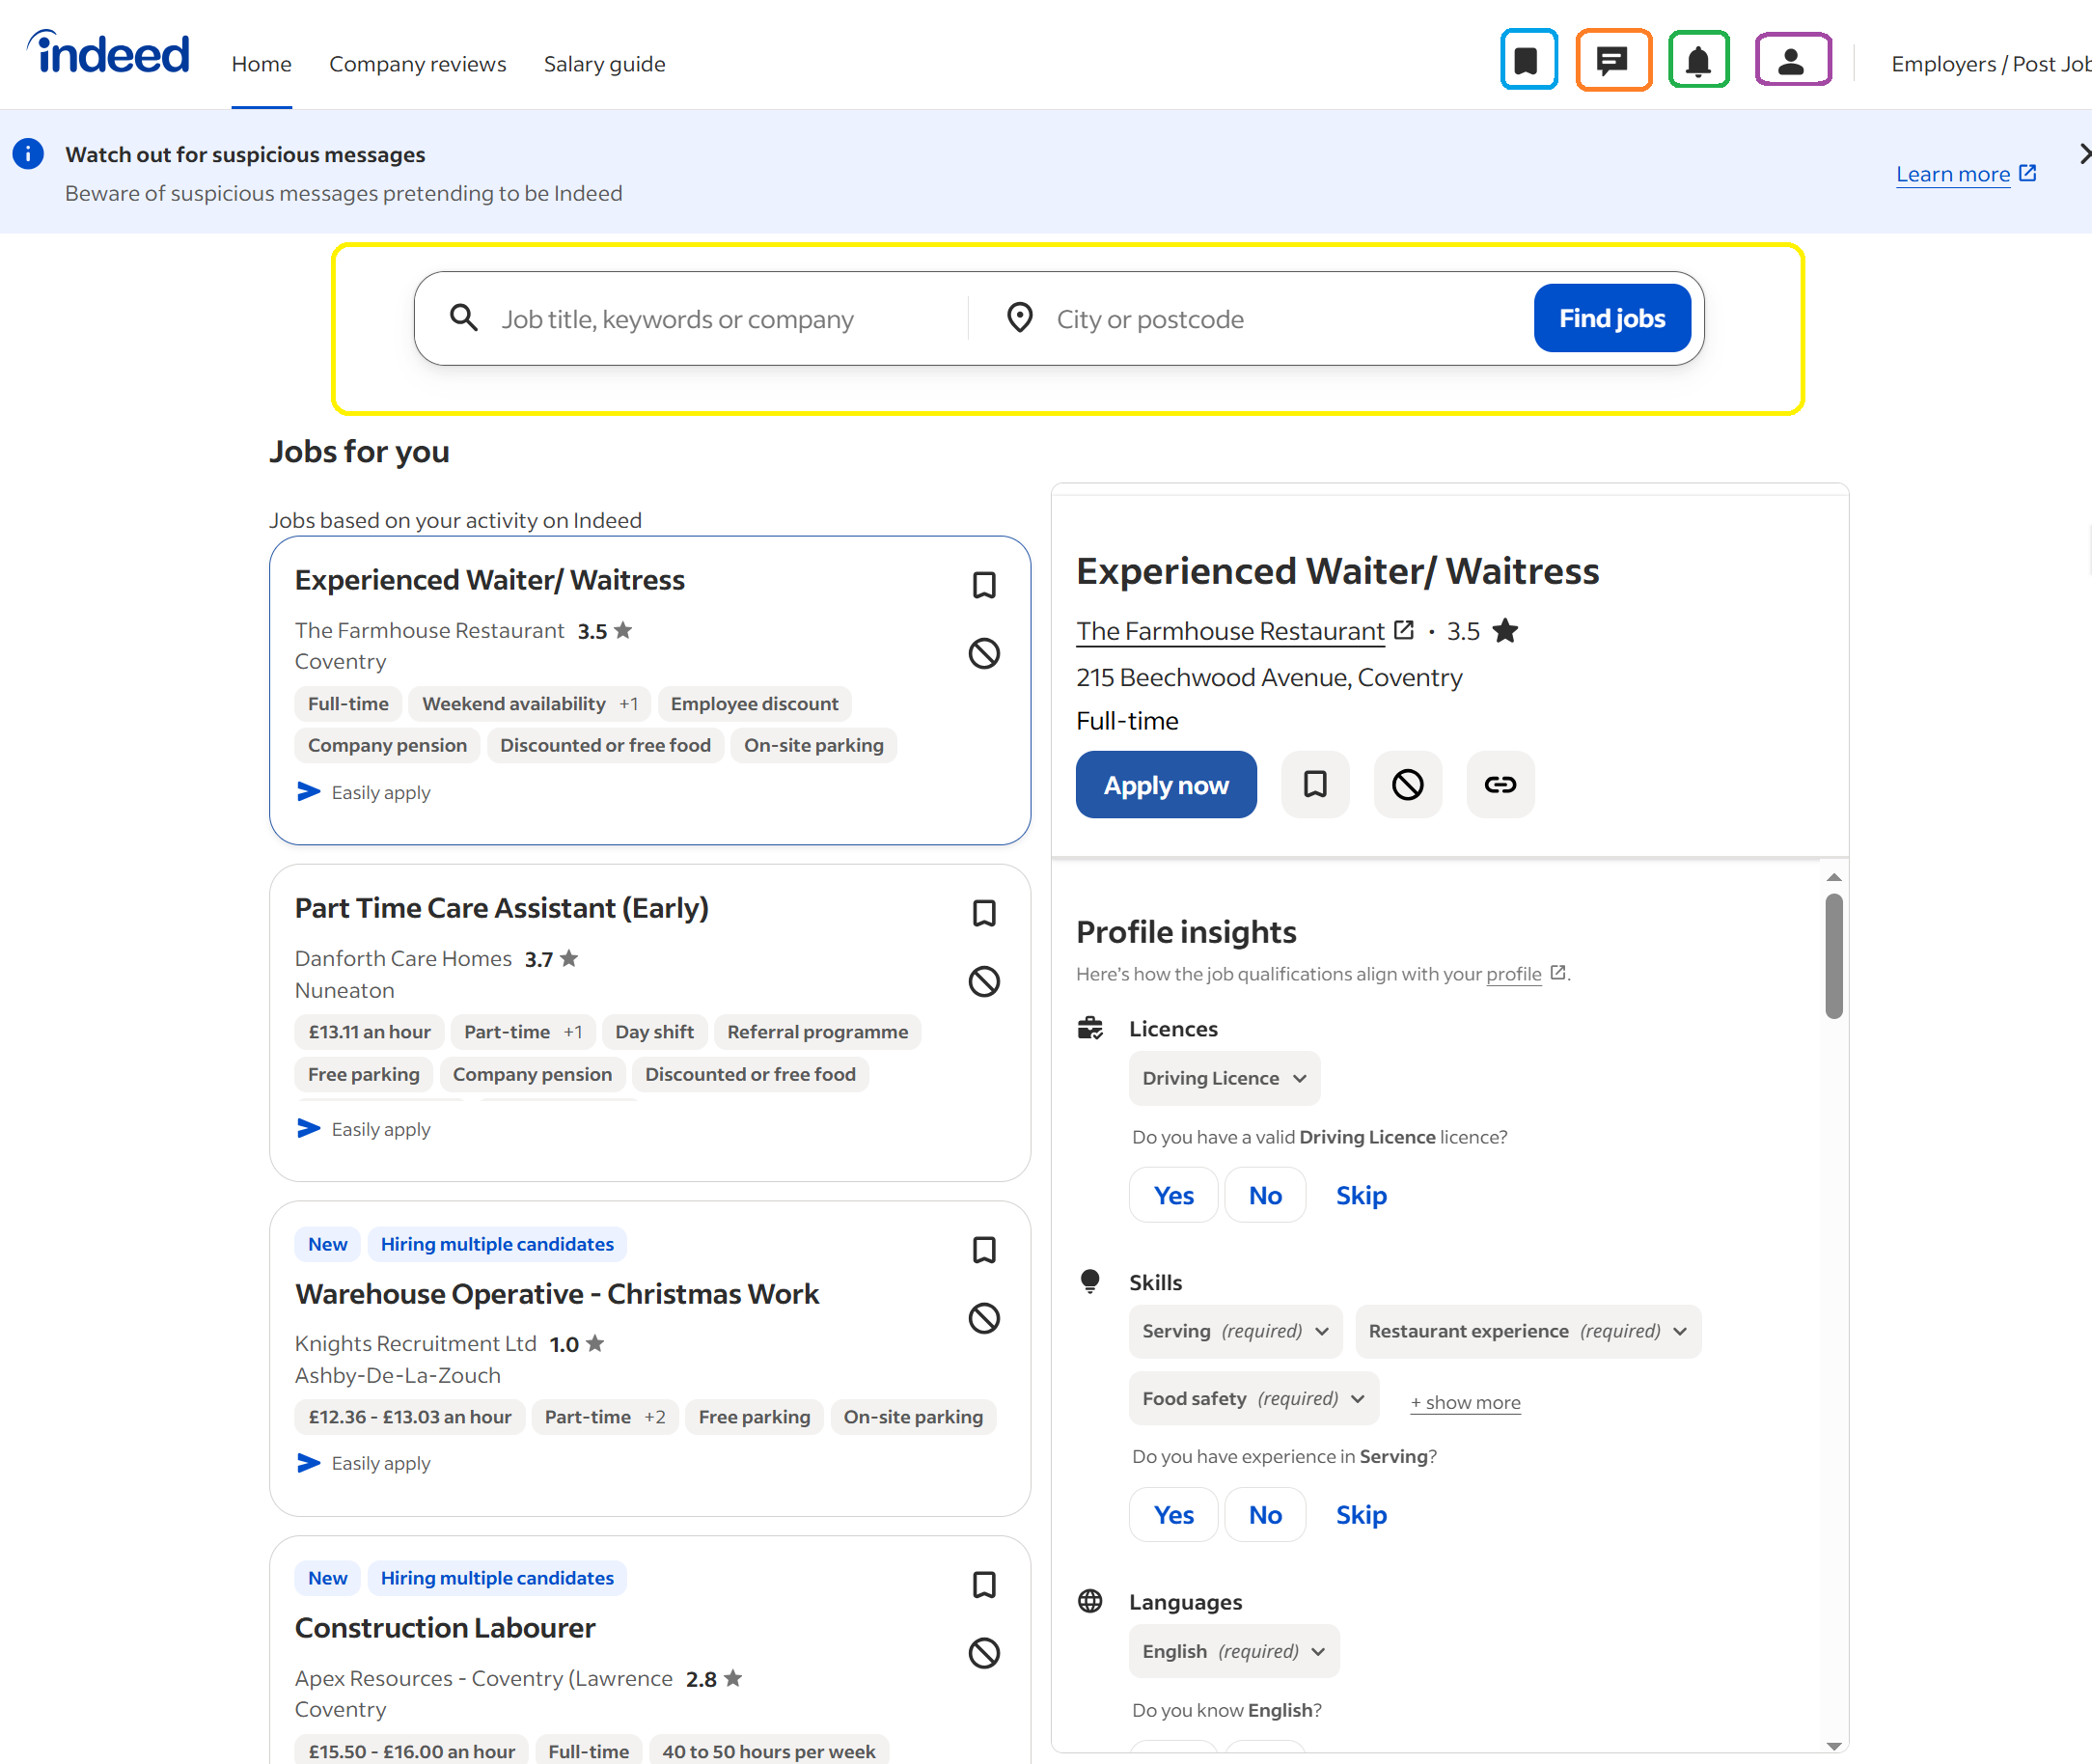Screen dimensions: 2092x1764
Task: Skip the Driving Licence question
Action: (x=1361, y=1195)
